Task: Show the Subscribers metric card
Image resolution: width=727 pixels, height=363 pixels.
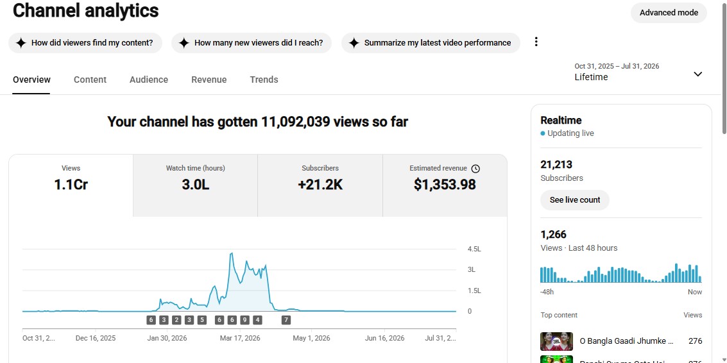Action: click(x=320, y=185)
